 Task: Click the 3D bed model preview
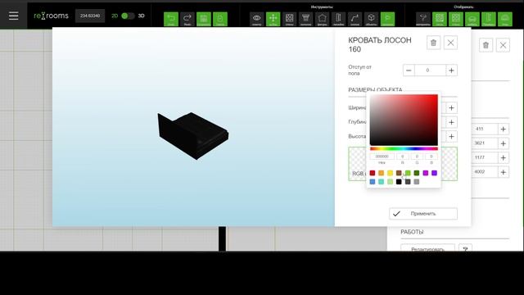pos(193,135)
